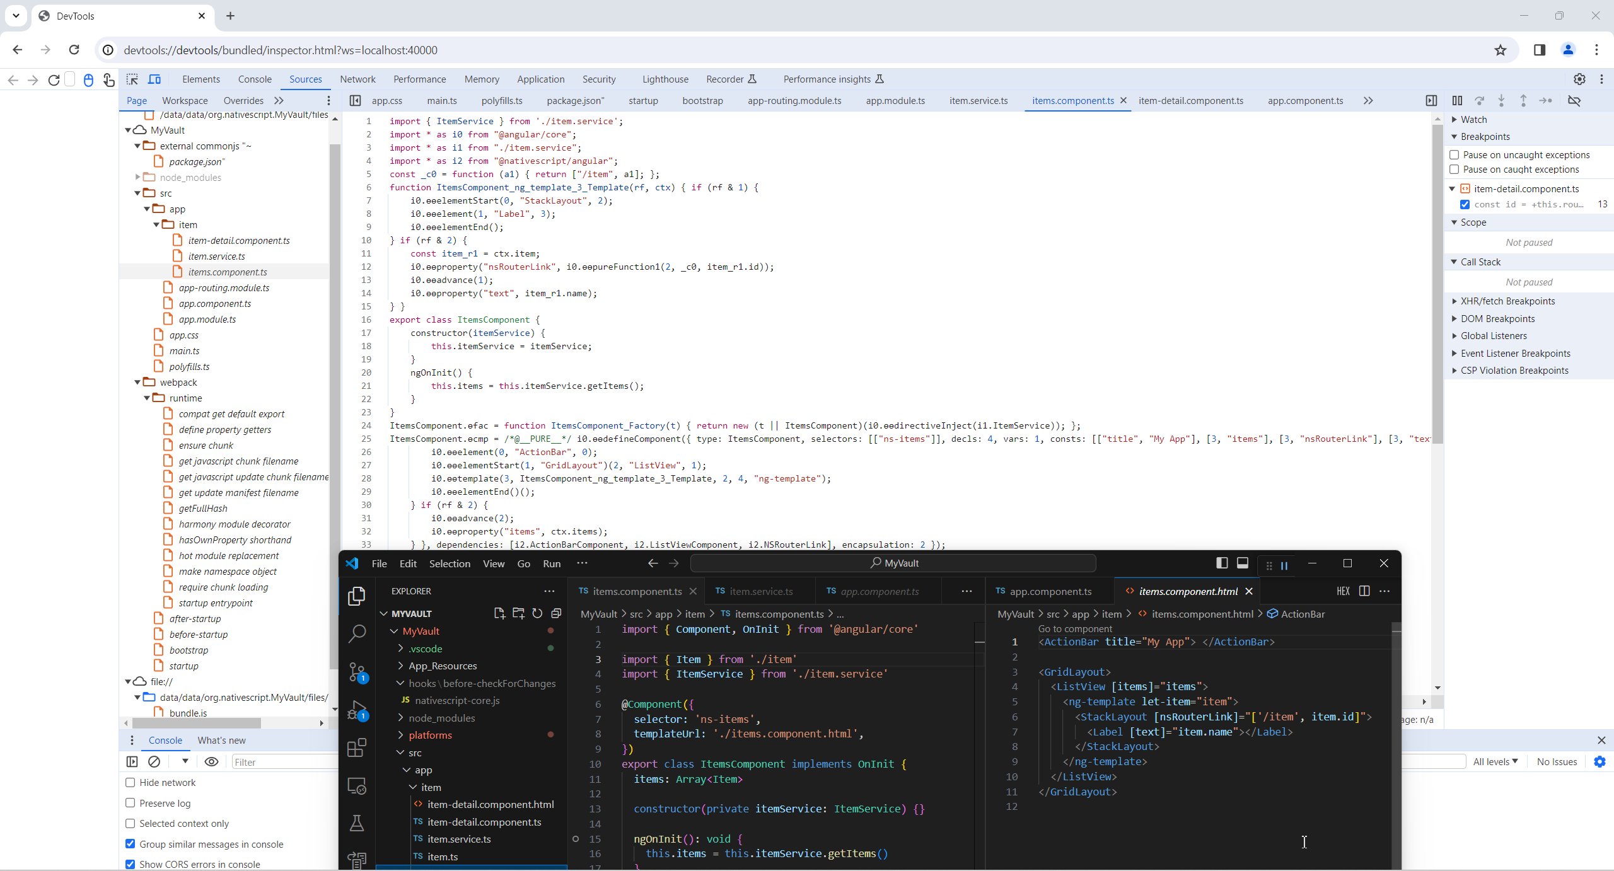The width and height of the screenshot is (1614, 871).
Task: Open VS Code Extensions sidebar icon
Action: [357, 748]
